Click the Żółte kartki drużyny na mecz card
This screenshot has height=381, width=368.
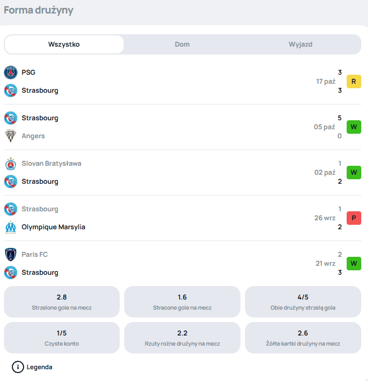[303, 338]
